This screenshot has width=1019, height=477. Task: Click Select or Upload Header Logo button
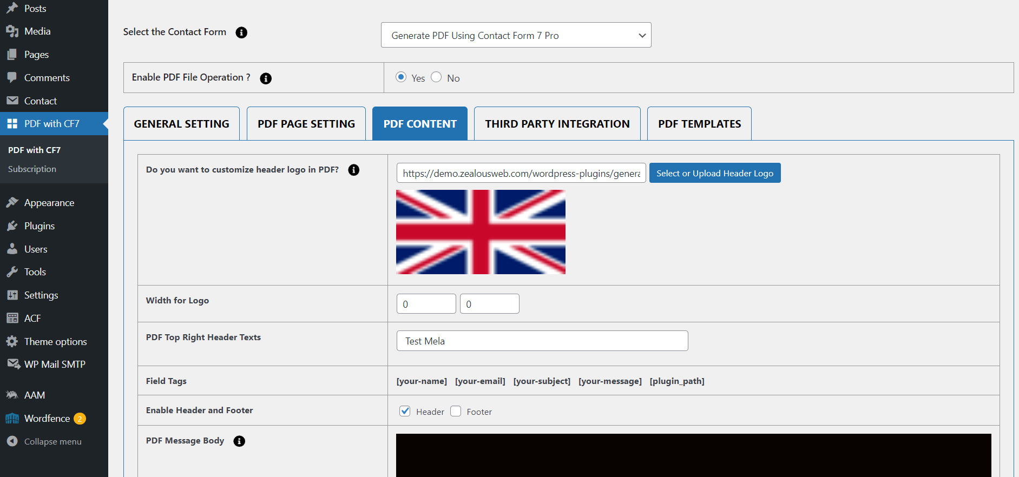[714, 173]
